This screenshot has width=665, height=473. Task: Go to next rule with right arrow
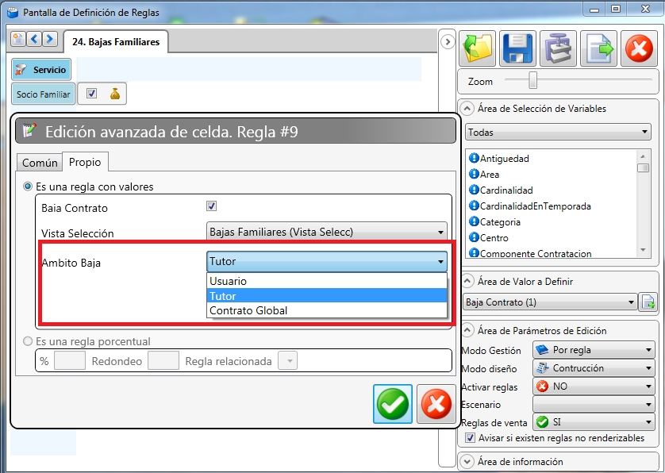50,39
